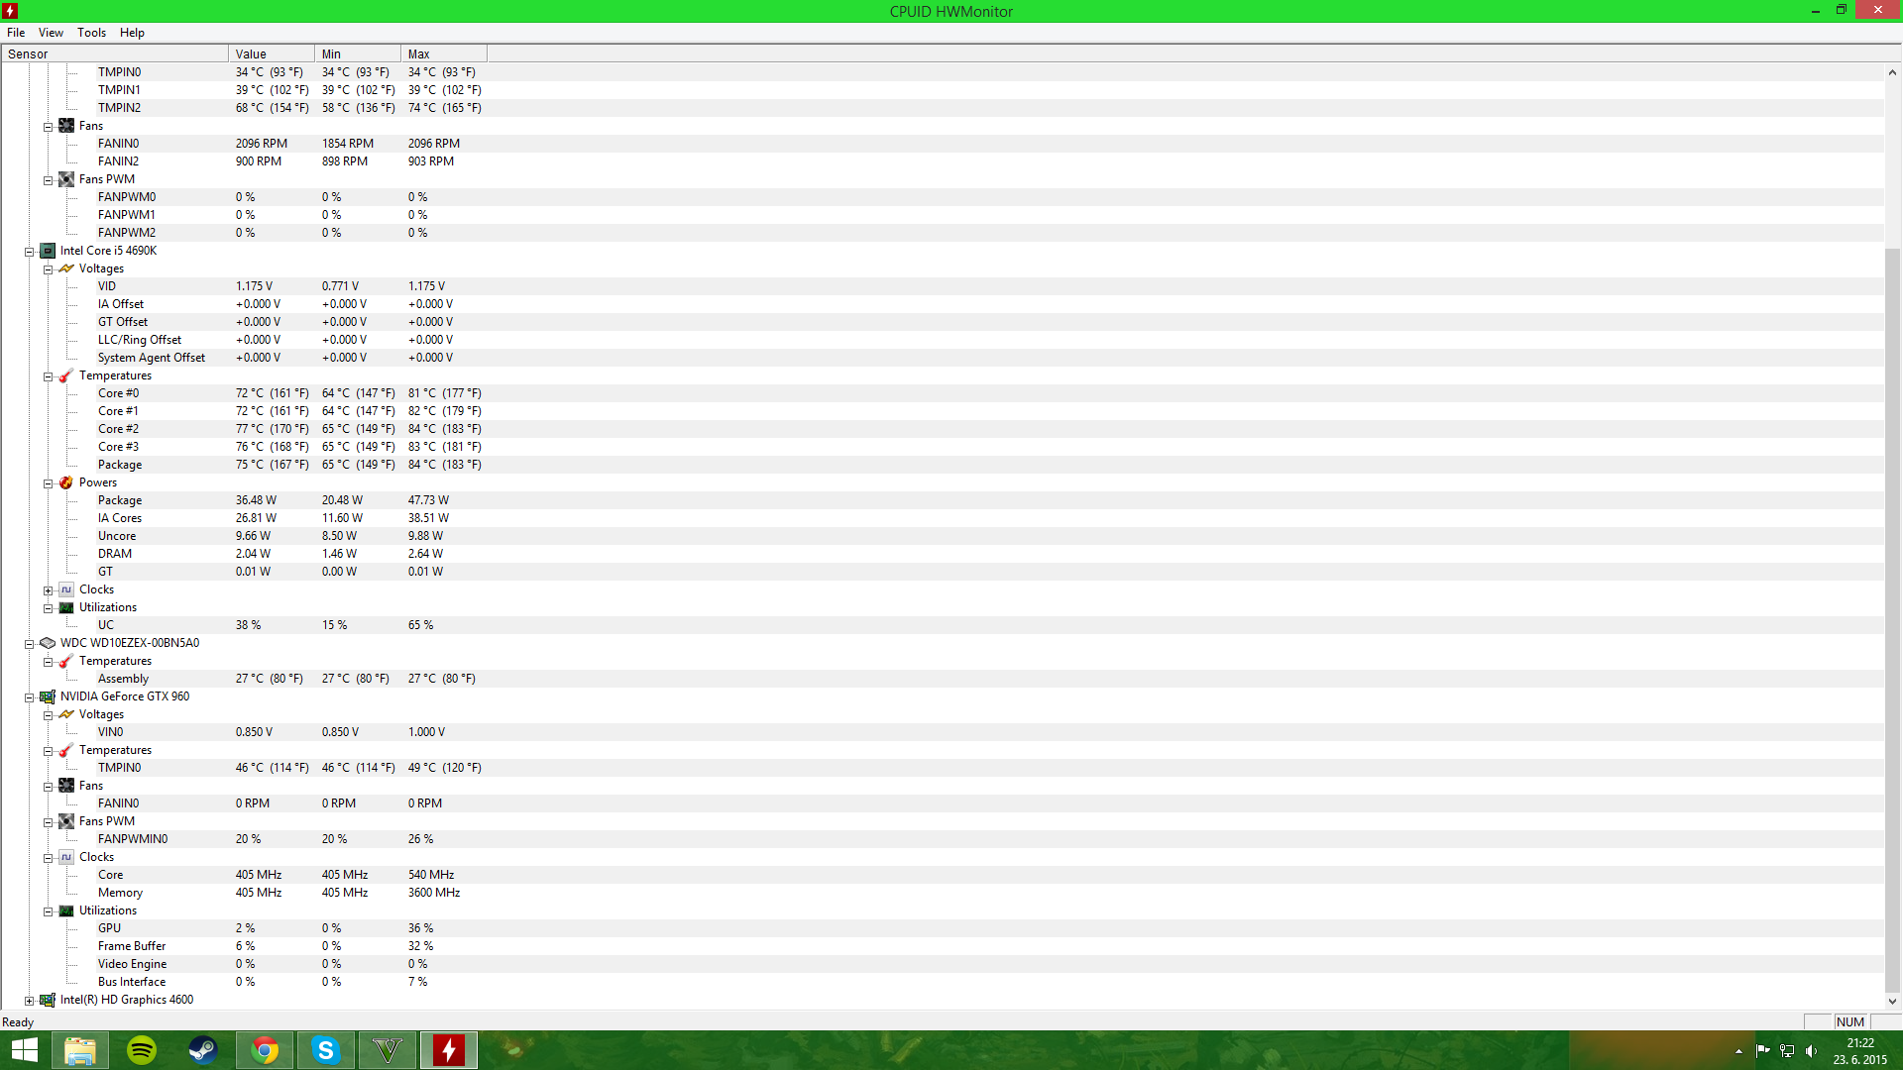Click the GPU Utilizations chip icon
1903x1070 pixels.
pyautogui.click(x=66, y=910)
